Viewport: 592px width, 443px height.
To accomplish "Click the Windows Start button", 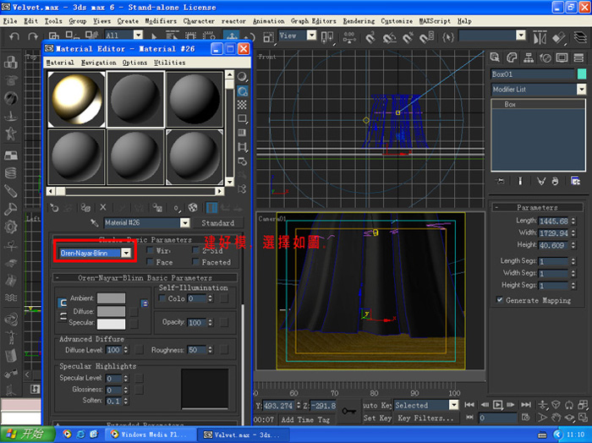I will coord(27,434).
